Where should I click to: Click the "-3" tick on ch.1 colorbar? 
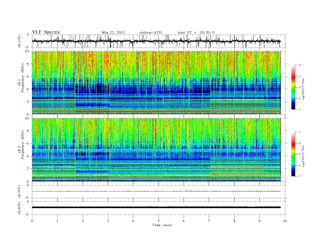(299, 65)
